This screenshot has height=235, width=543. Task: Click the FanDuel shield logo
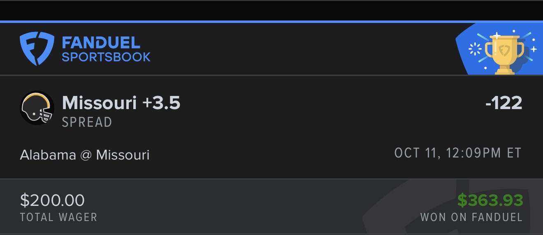[37, 49]
